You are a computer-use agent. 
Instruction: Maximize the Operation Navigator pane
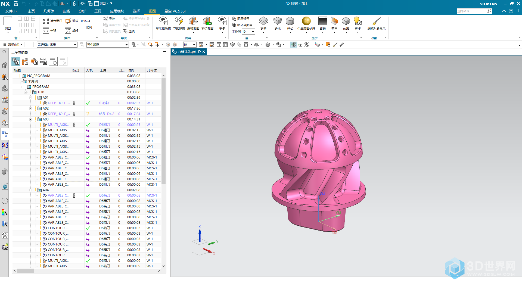(x=164, y=52)
